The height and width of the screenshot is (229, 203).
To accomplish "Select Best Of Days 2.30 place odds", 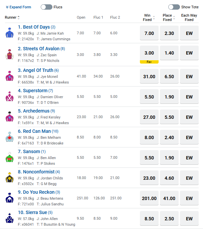I will point(169,33).
